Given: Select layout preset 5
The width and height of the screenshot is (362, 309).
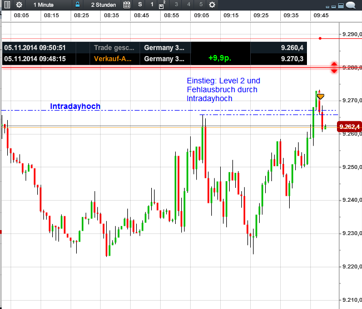Looking at the screenshot, I should [201, 4].
